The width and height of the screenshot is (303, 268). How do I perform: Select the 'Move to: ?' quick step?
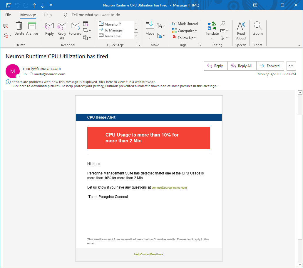[x=116, y=24]
